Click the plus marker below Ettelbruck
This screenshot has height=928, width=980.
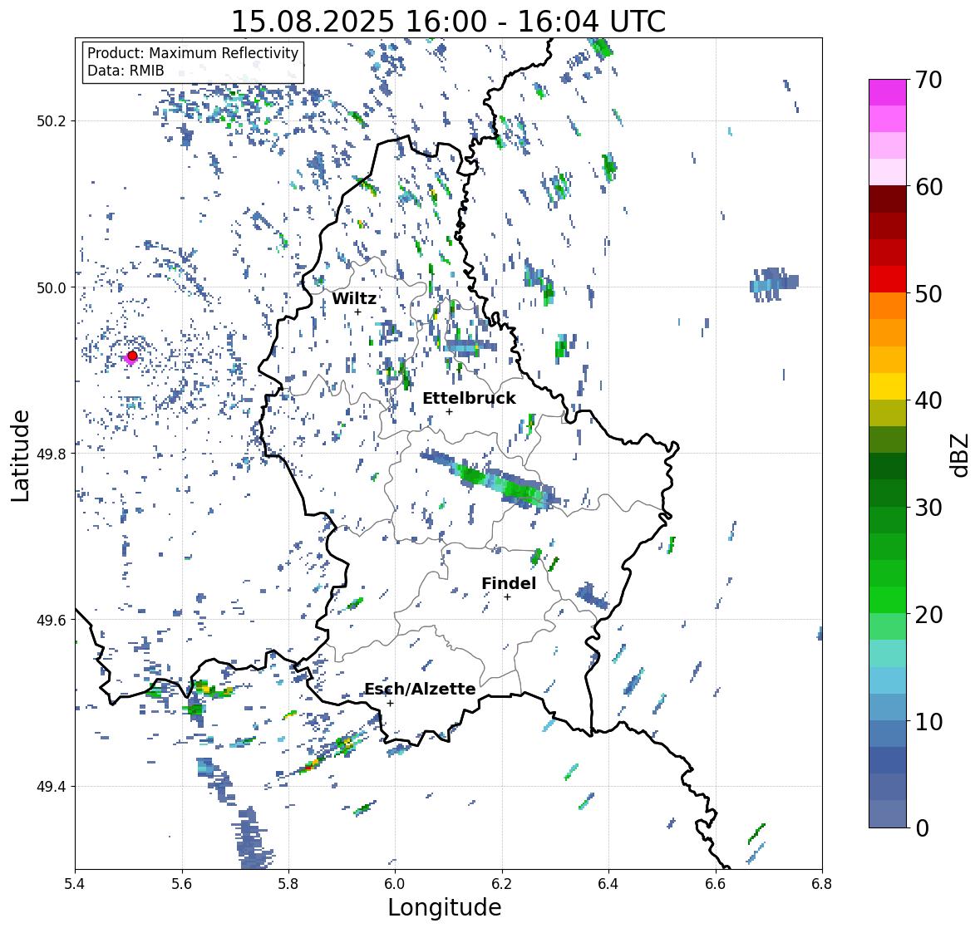click(449, 411)
